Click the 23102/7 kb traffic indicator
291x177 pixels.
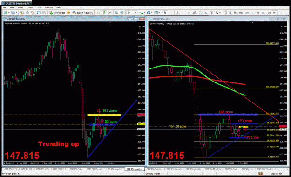click(276, 174)
